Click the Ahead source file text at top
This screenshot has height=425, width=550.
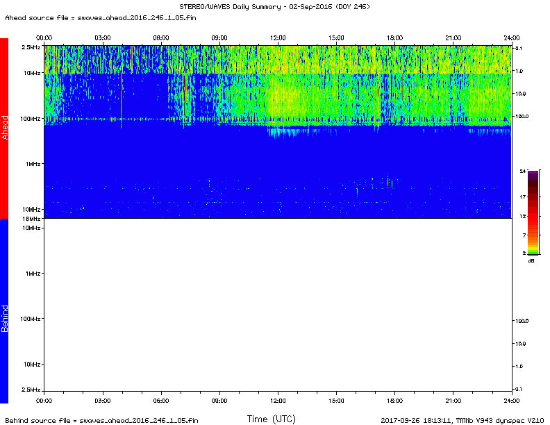[x=100, y=17]
